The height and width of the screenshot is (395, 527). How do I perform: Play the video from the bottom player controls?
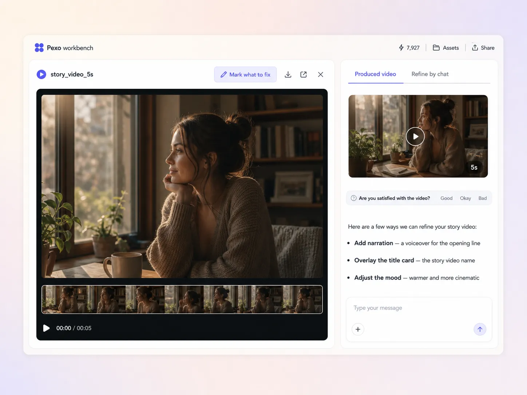[46, 328]
